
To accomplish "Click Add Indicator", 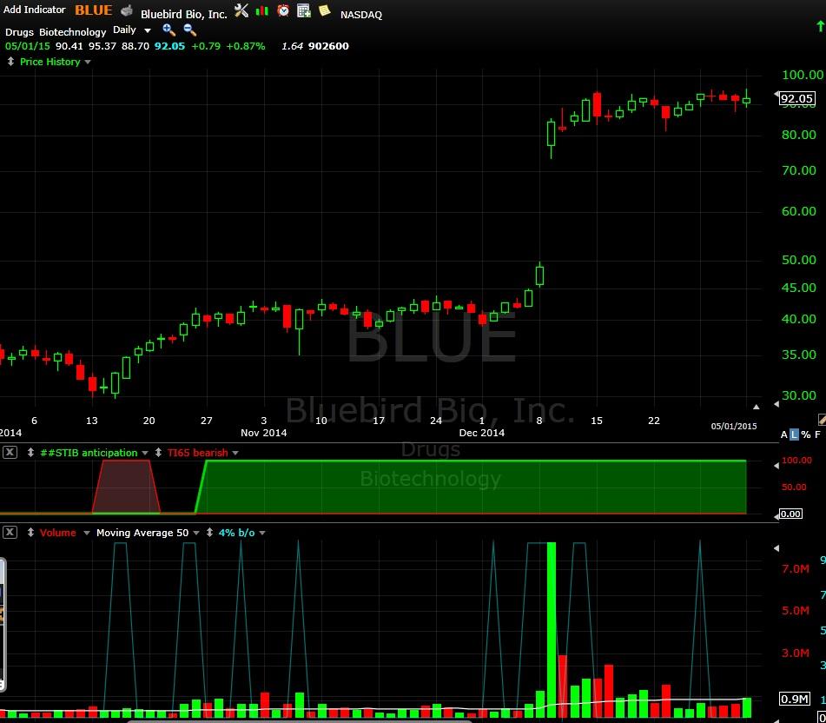I will pyautogui.click(x=34, y=10).
